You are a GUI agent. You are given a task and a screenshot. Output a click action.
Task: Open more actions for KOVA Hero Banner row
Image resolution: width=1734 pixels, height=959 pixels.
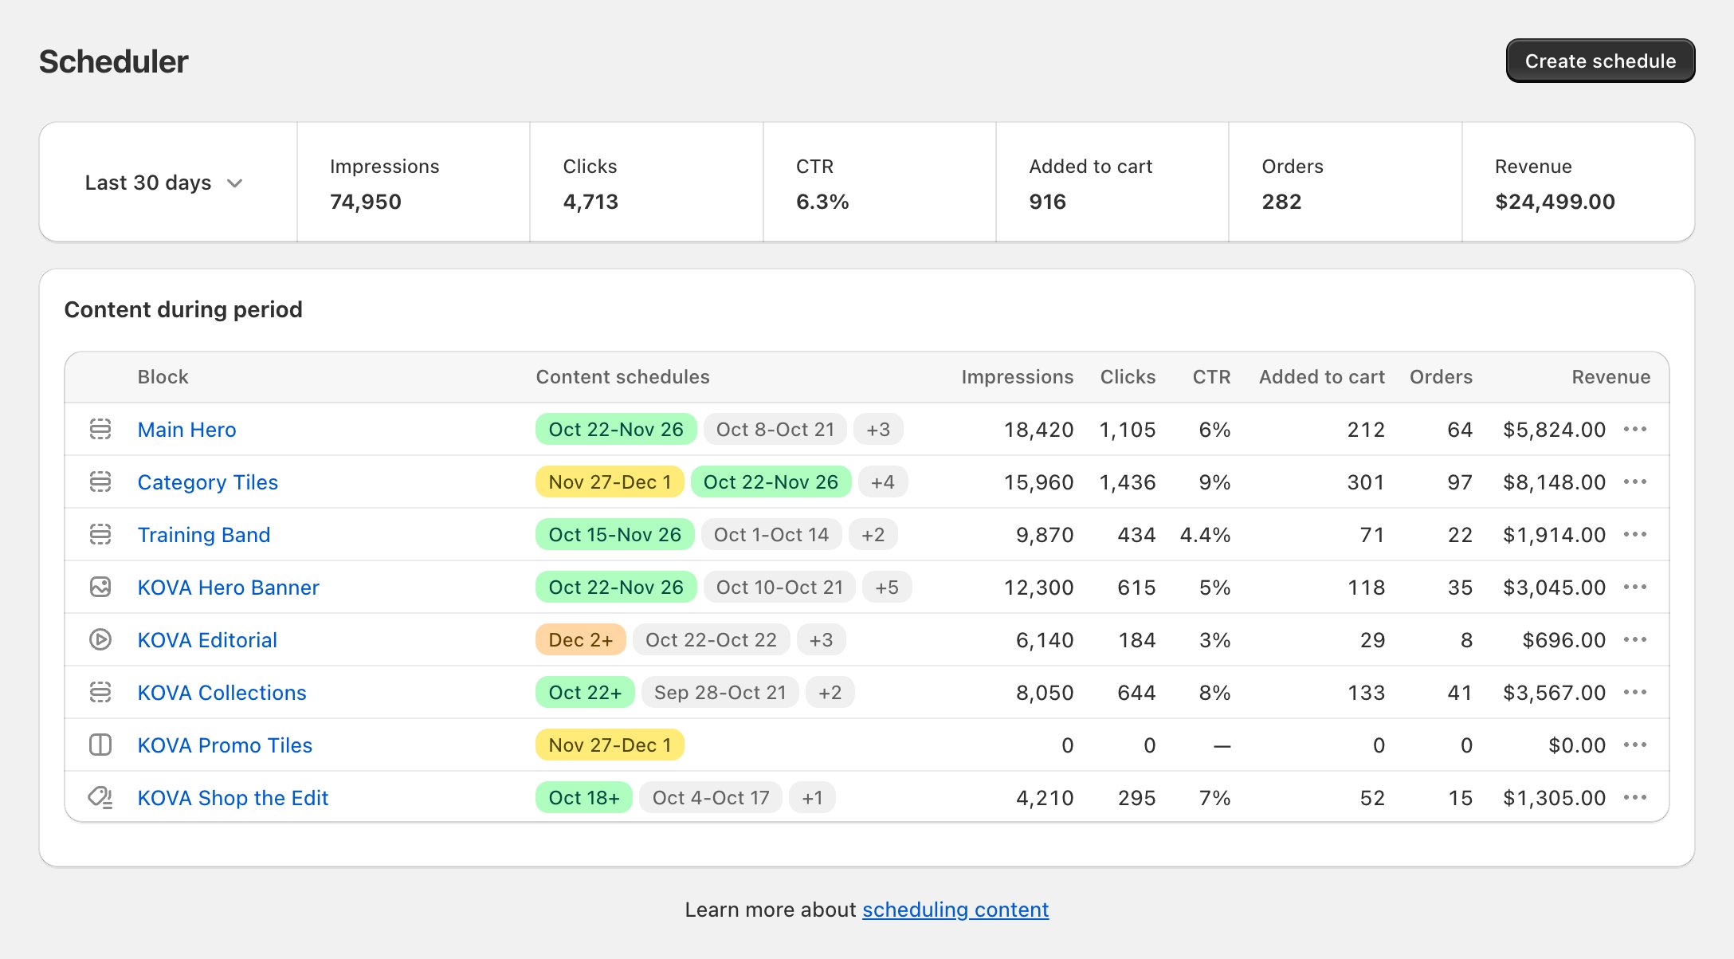click(x=1635, y=587)
